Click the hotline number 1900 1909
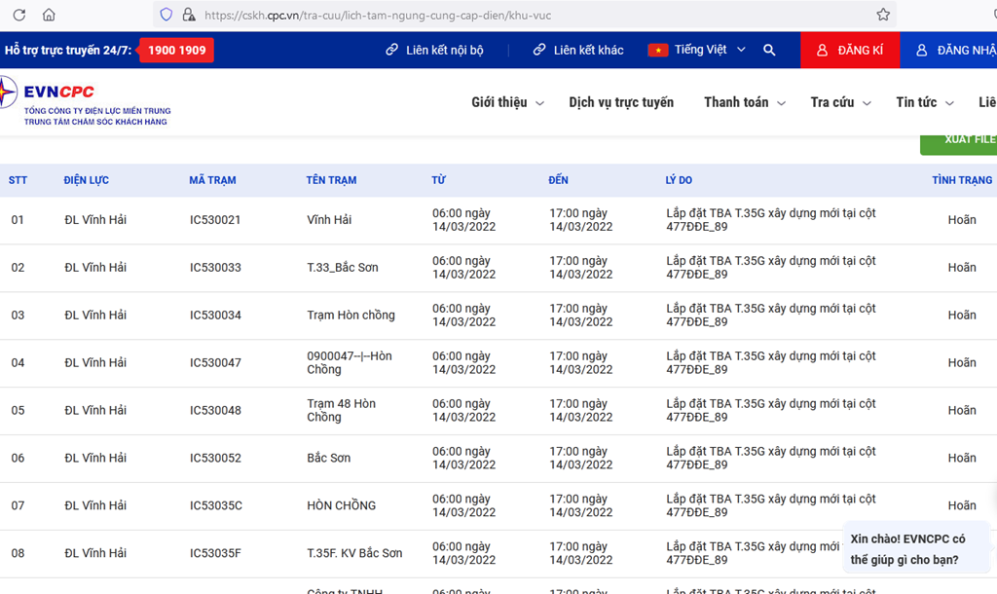 [x=177, y=50]
